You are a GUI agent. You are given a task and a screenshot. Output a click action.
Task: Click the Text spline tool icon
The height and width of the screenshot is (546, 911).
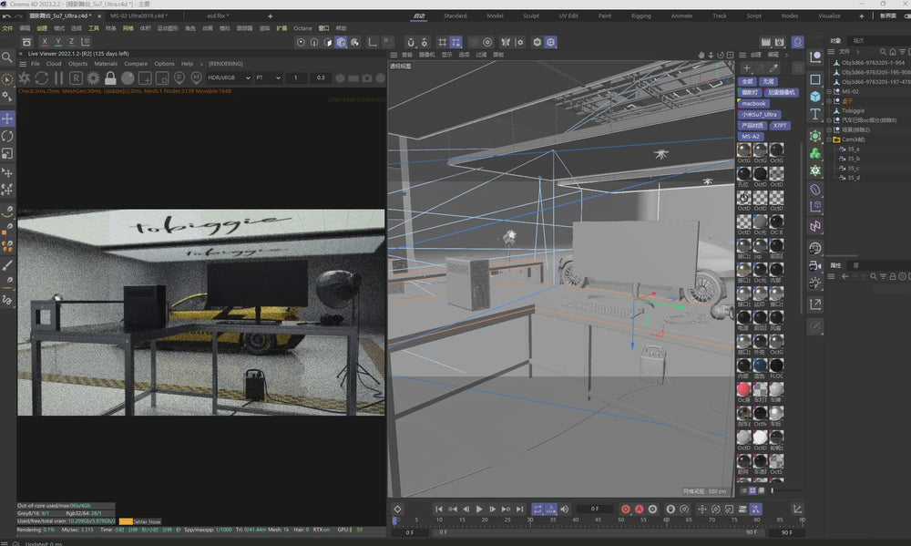[x=815, y=114]
